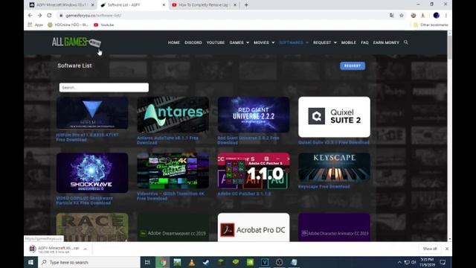
Task: Open the Adobe CC Patcher 1.1.0 thumbnail
Action: [254, 170]
